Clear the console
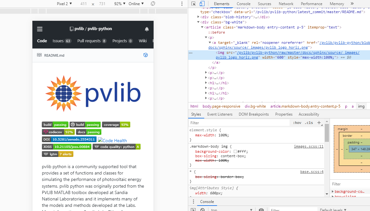 tap(202, 210)
